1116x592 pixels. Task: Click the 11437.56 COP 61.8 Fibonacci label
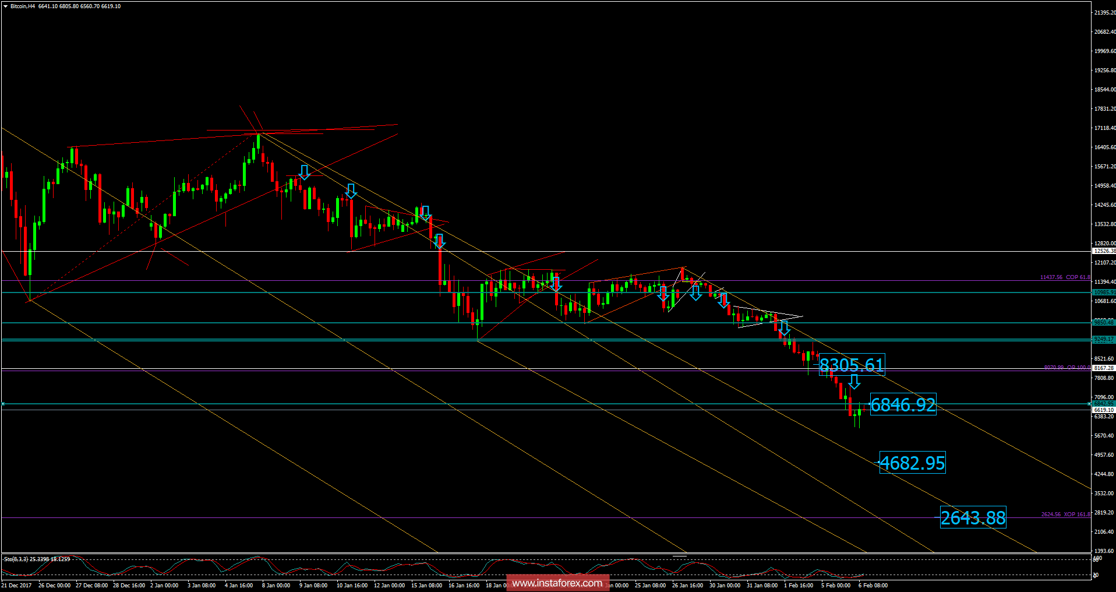(1065, 277)
